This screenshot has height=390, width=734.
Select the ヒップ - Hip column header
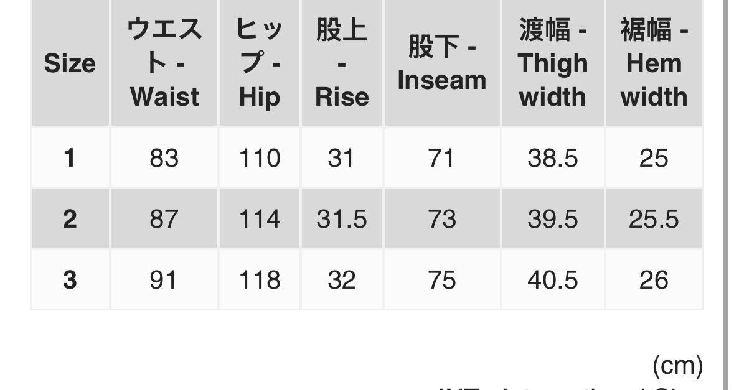point(260,63)
